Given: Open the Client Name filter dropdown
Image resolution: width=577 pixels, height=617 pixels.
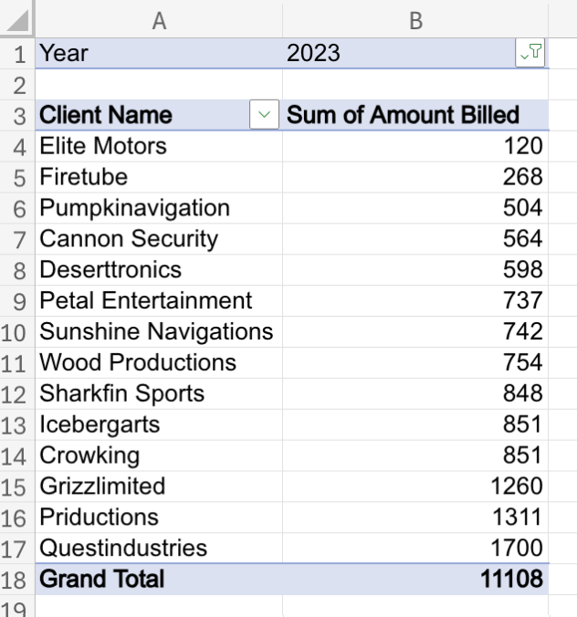Looking at the screenshot, I should [264, 114].
